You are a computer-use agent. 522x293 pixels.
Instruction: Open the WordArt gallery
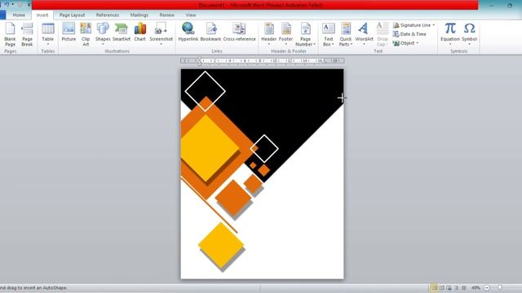pos(364,34)
